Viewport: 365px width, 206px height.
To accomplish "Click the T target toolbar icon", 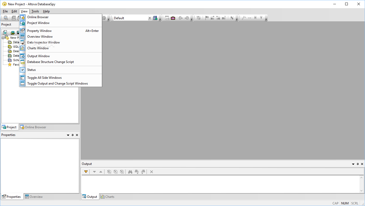I will [261, 18].
